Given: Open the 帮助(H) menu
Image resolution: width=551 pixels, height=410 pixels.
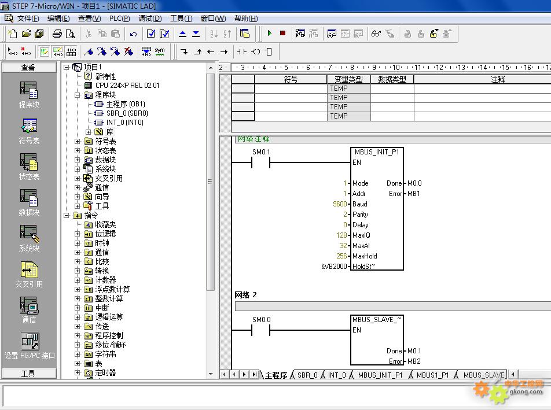Looking at the screenshot, I should pyautogui.click(x=246, y=19).
